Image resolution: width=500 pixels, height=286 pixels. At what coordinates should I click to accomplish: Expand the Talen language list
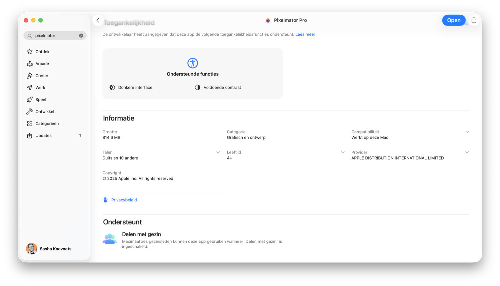(218, 152)
